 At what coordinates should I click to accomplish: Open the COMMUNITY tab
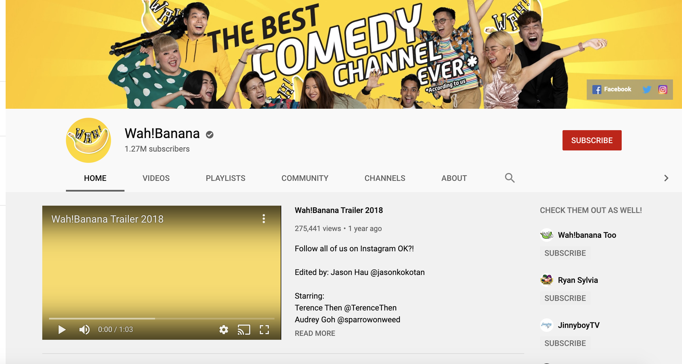305,178
